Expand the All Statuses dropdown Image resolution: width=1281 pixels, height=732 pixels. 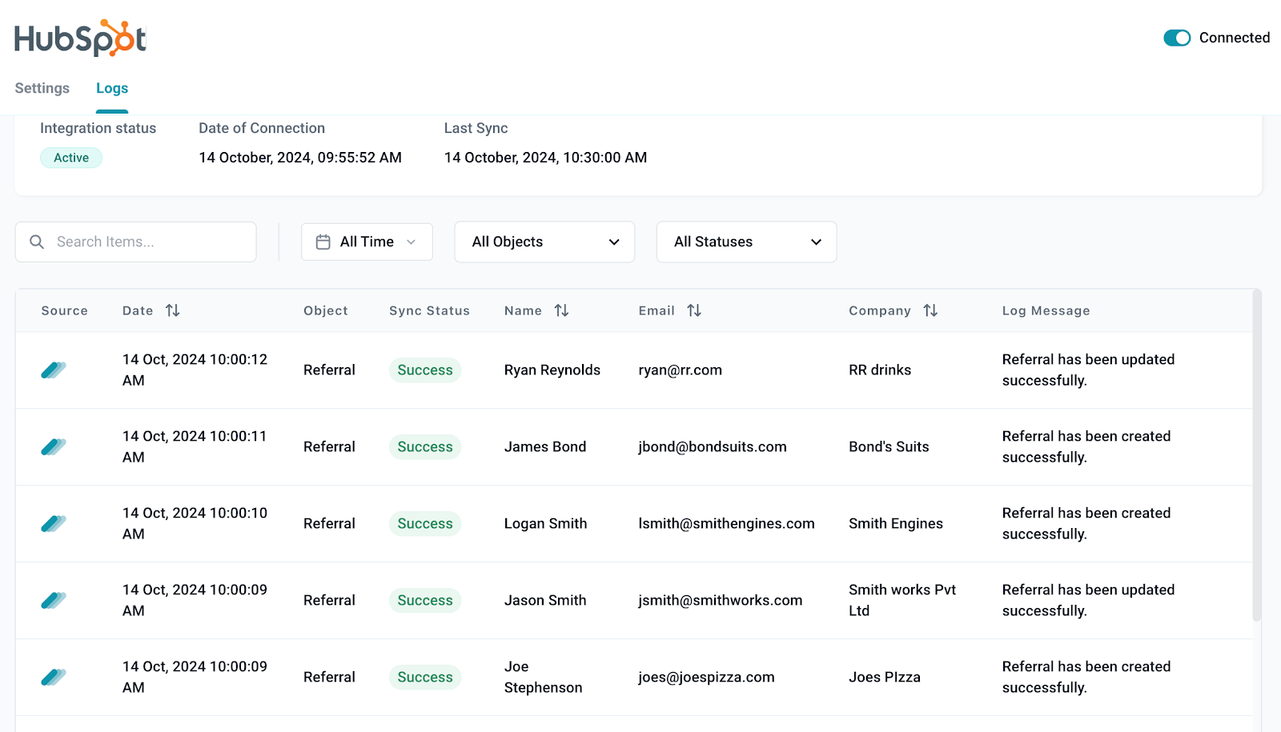point(746,242)
